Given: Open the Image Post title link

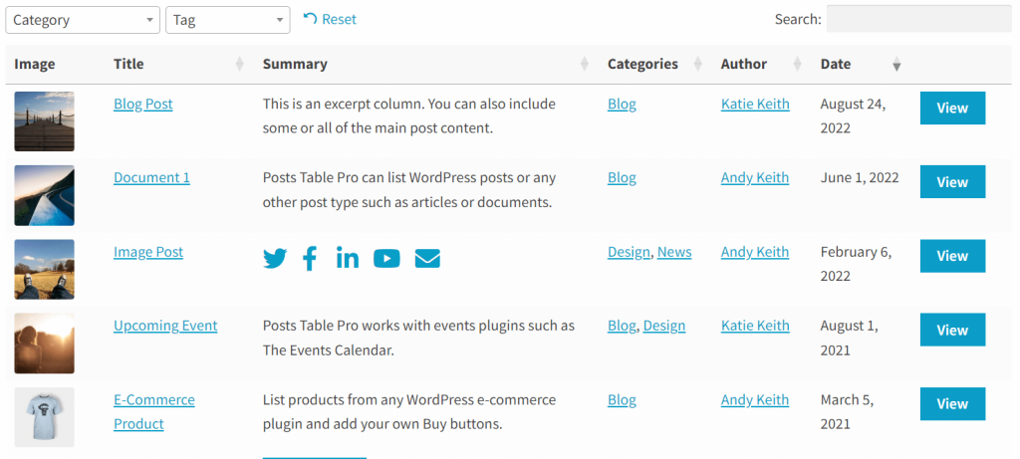Looking at the screenshot, I should point(148,252).
